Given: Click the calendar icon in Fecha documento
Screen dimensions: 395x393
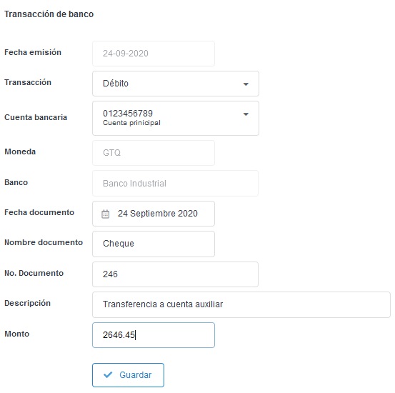Looking at the screenshot, I should click(105, 214).
